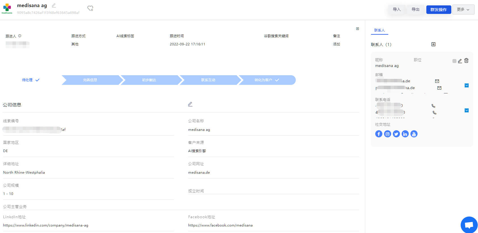Image resolution: width=478 pixels, height=233 pixels.
Task: Expand phone list with blue chevron box
Action: [467, 110]
